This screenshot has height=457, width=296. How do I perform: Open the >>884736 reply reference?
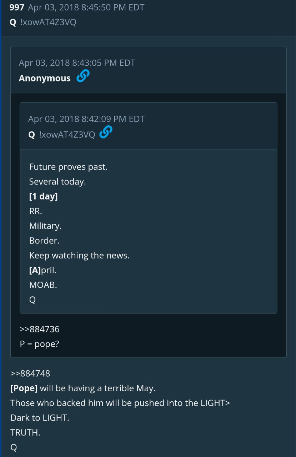coord(40,329)
